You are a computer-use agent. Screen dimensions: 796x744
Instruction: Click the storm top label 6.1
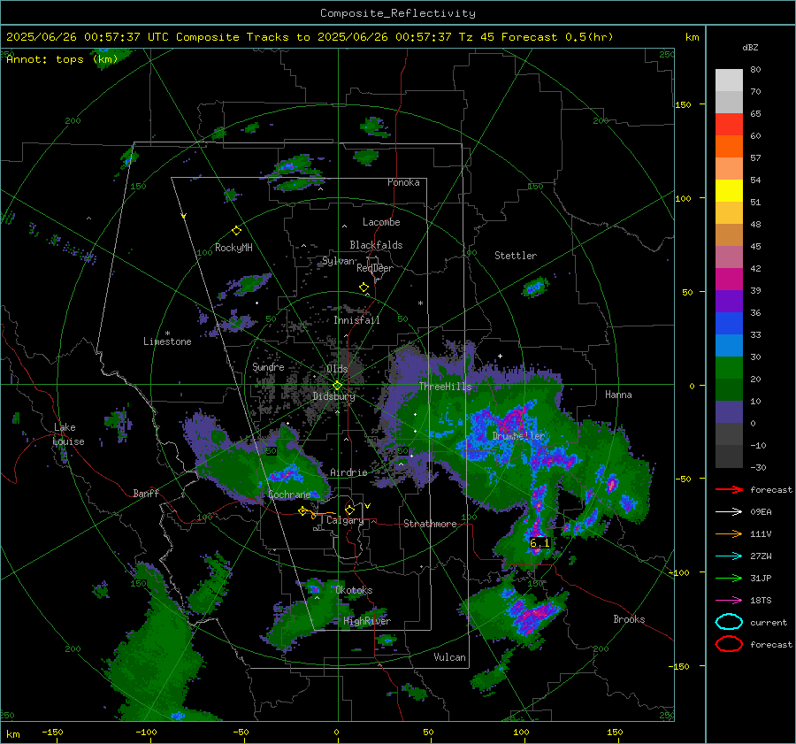tap(540, 543)
